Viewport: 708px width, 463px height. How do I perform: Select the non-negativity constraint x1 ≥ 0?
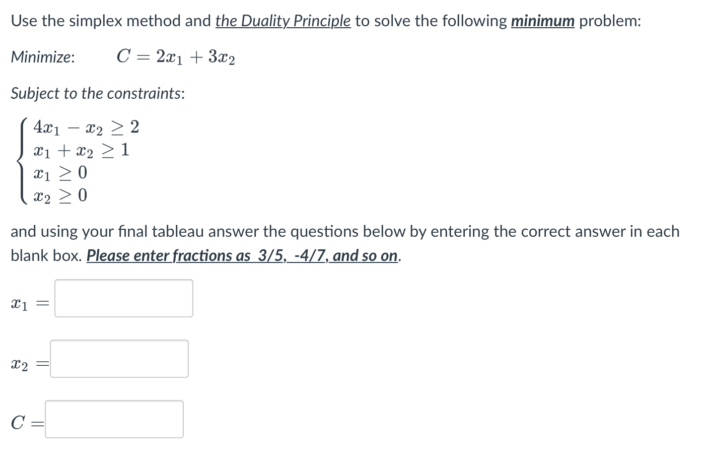tap(60, 173)
